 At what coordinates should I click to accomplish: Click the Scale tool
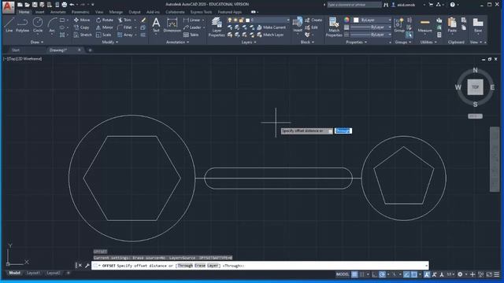pos(103,35)
